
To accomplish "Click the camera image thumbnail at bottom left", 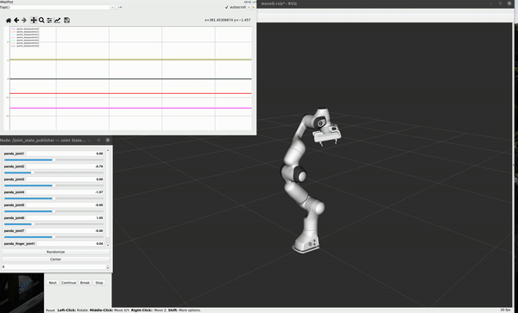I will point(22,293).
